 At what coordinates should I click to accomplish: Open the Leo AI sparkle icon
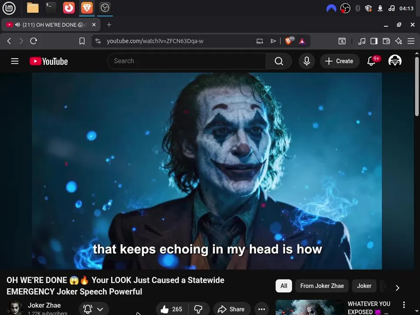pos(399,41)
